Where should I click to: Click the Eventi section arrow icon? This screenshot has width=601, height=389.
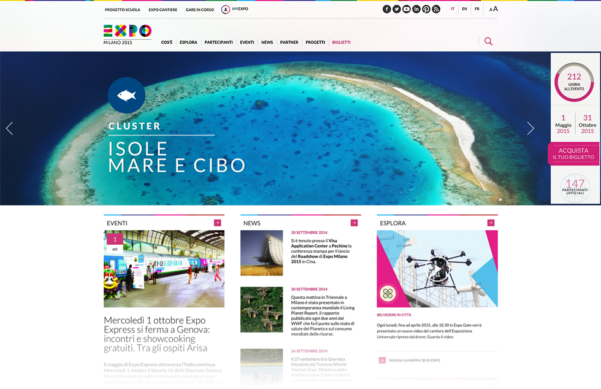point(217,223)
